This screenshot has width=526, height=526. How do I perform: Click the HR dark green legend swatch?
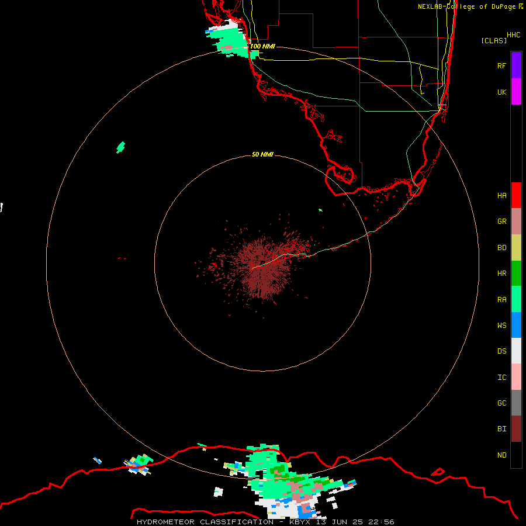(x=516, y=274)
